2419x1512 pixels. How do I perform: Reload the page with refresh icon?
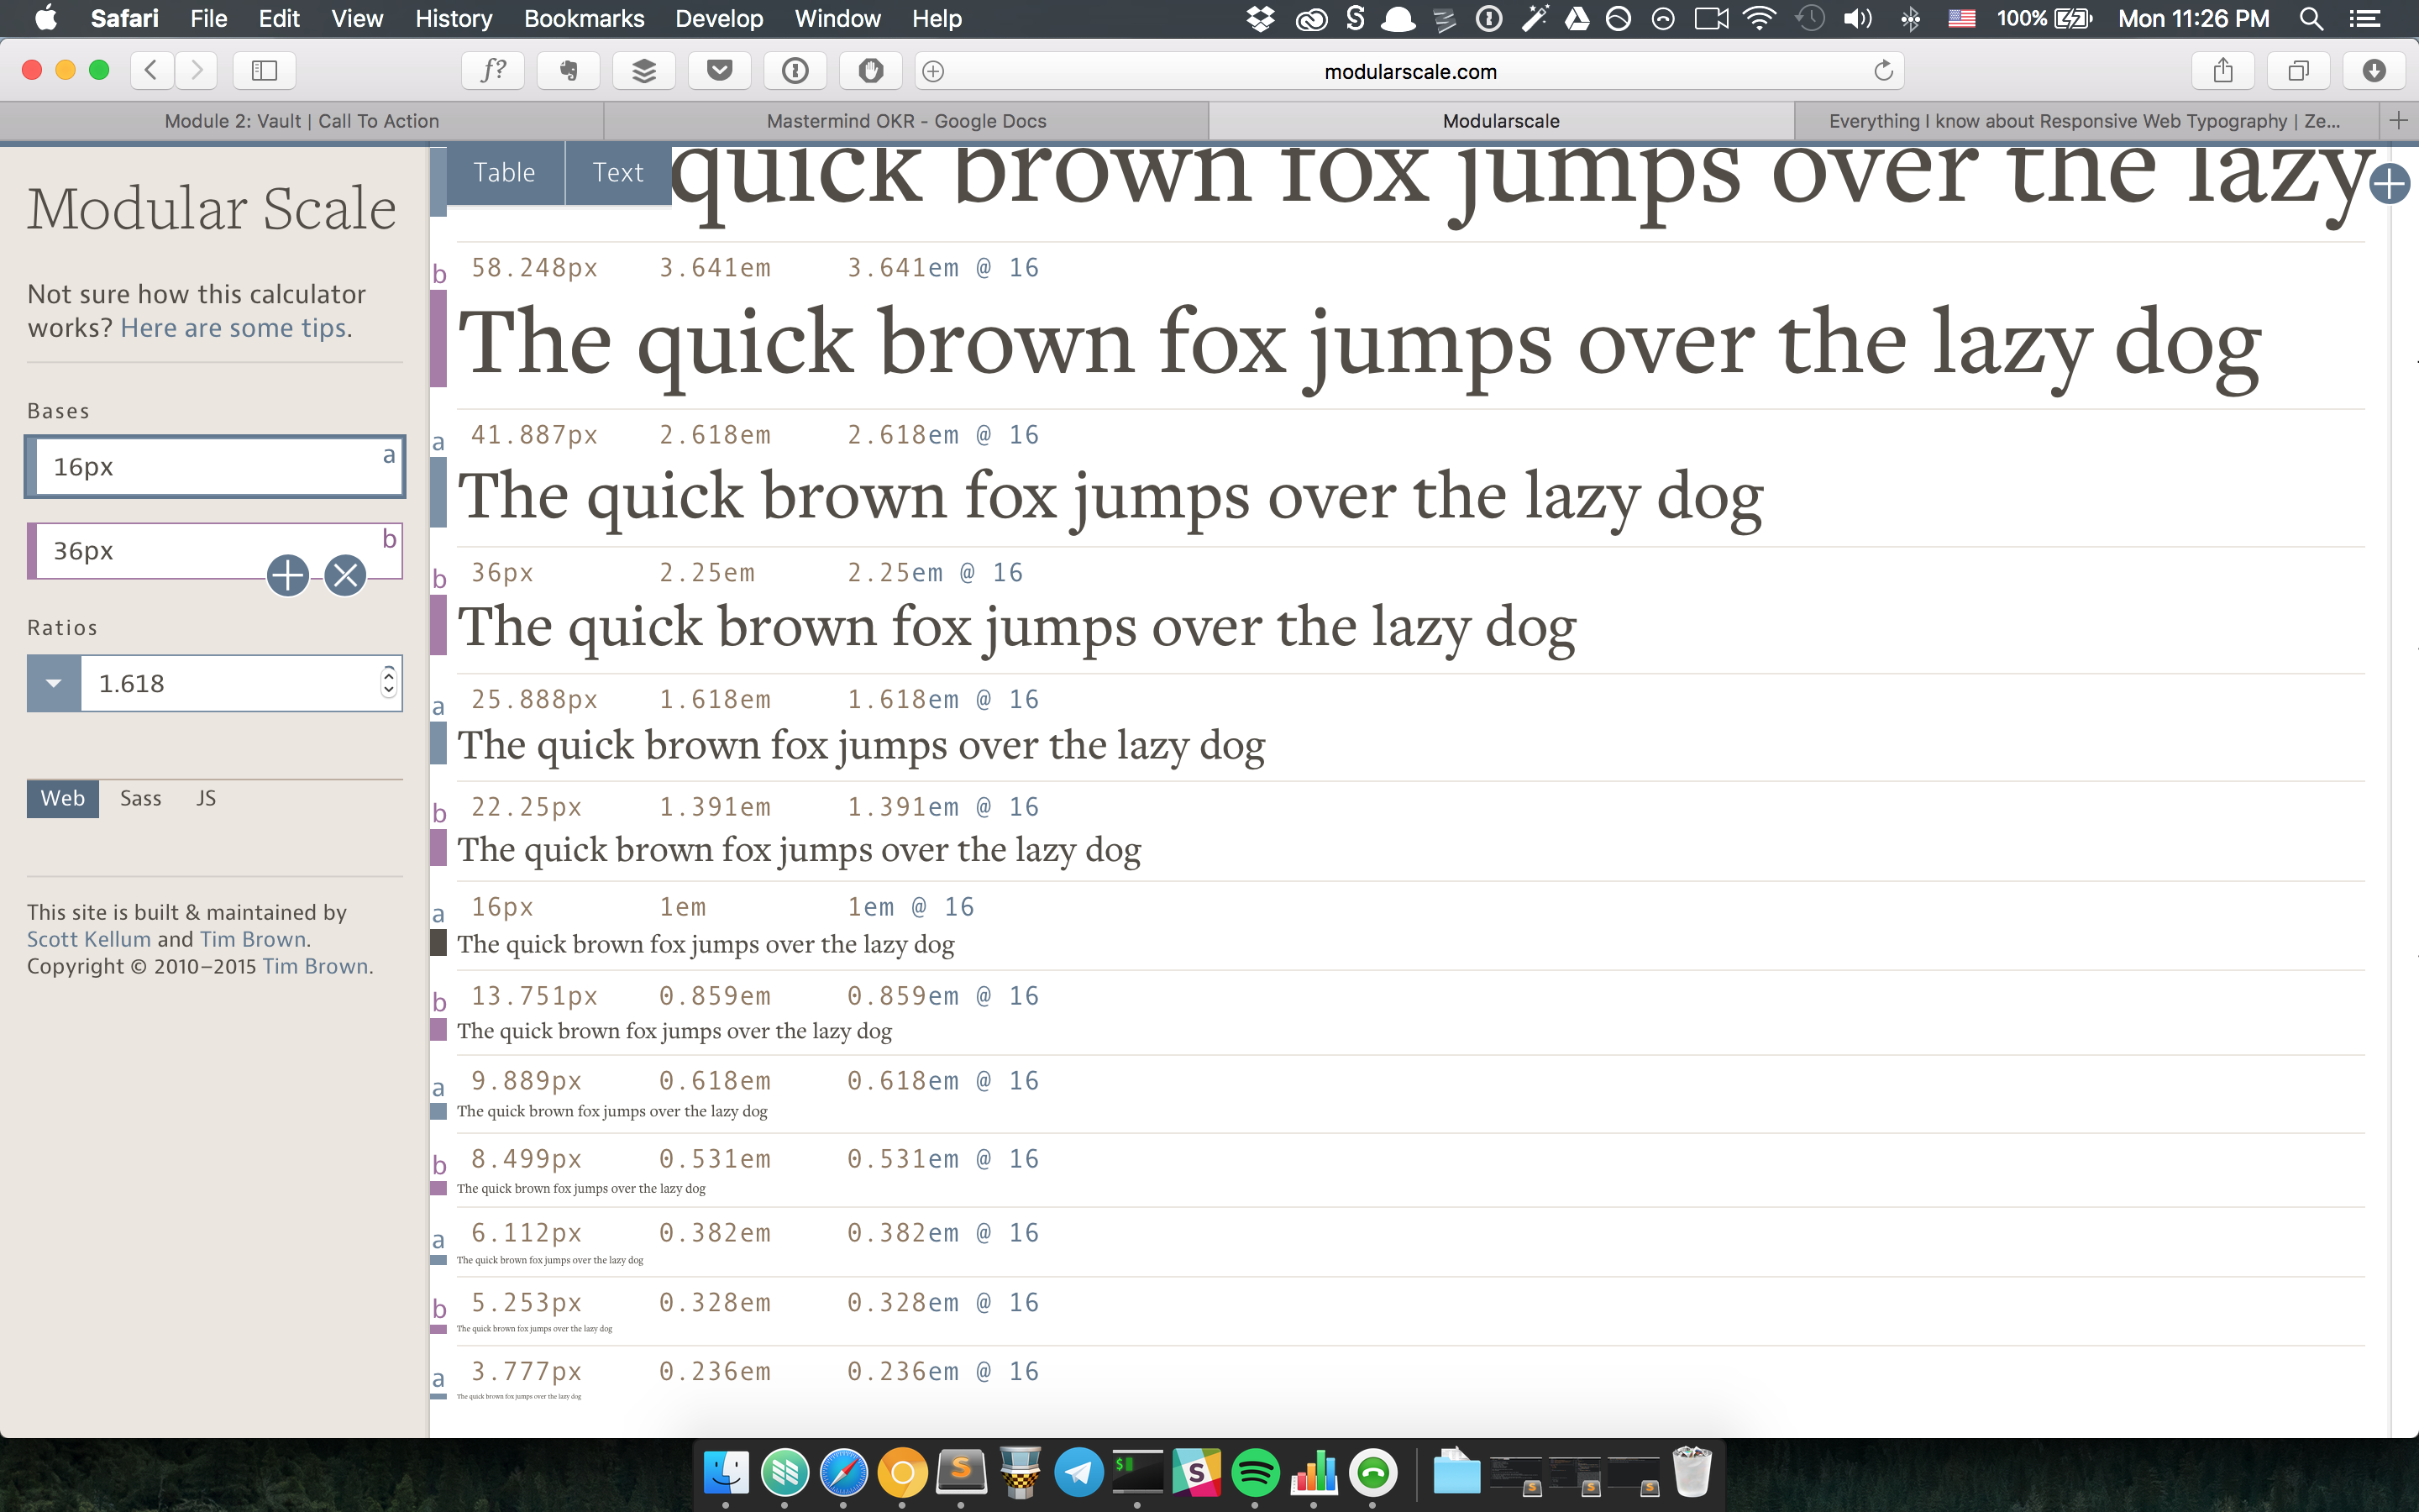tap(1883, 71)
